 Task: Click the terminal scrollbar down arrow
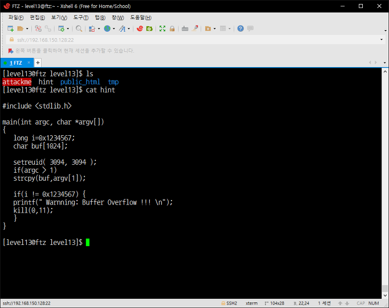click(x=385, y=295)
